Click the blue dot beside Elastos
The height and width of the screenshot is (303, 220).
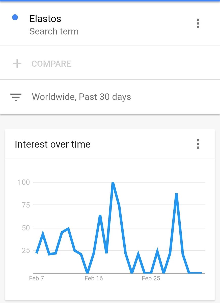pyautogui.click(x=15, y=17)
